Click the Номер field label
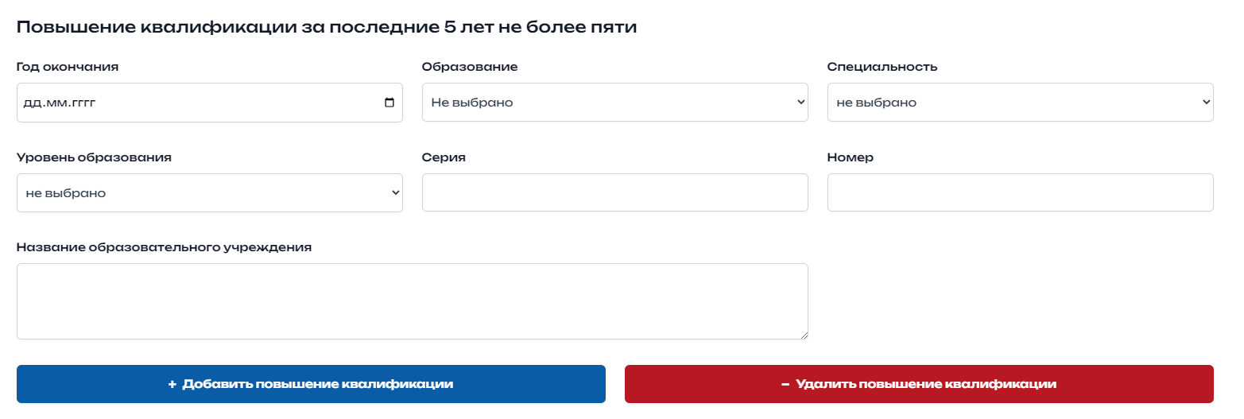 click(x=850, y=157)
